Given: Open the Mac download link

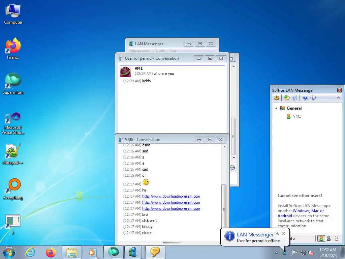Looking at the screenshot, I should tap(315, 211).
